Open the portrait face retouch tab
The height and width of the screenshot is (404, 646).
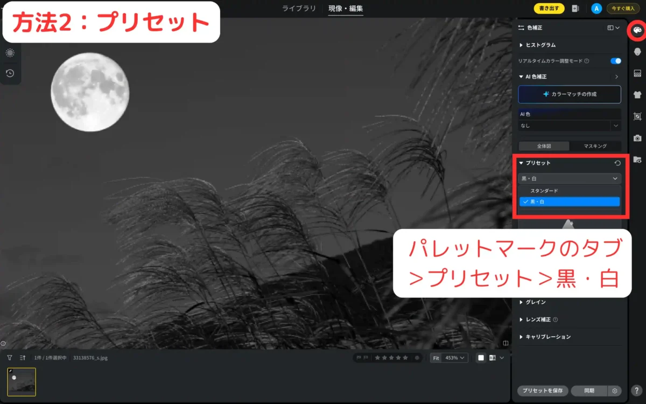pos(637,51)
